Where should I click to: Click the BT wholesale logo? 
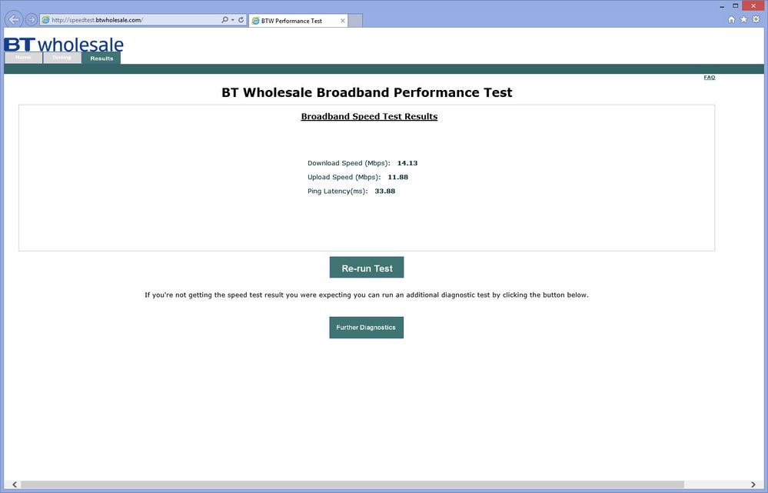click(x=64, y=44)
